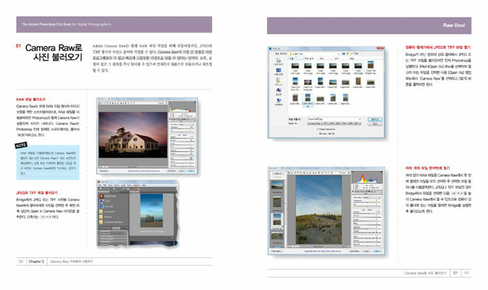Viewport: 488px width, 290px height.
Task: Open Edit menu in Bridge window
Action: (x=105, y=185)
